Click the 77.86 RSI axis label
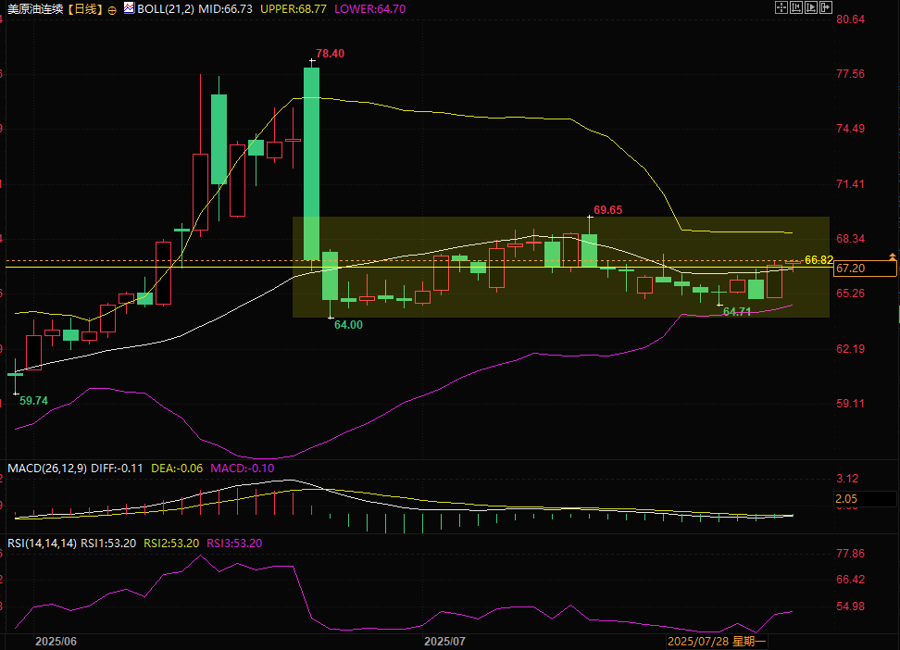The image size is (900, 650). pos(851,554)
